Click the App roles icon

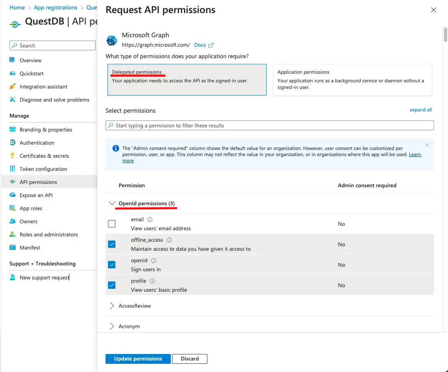pyautogui.click(x=13, y=208)
